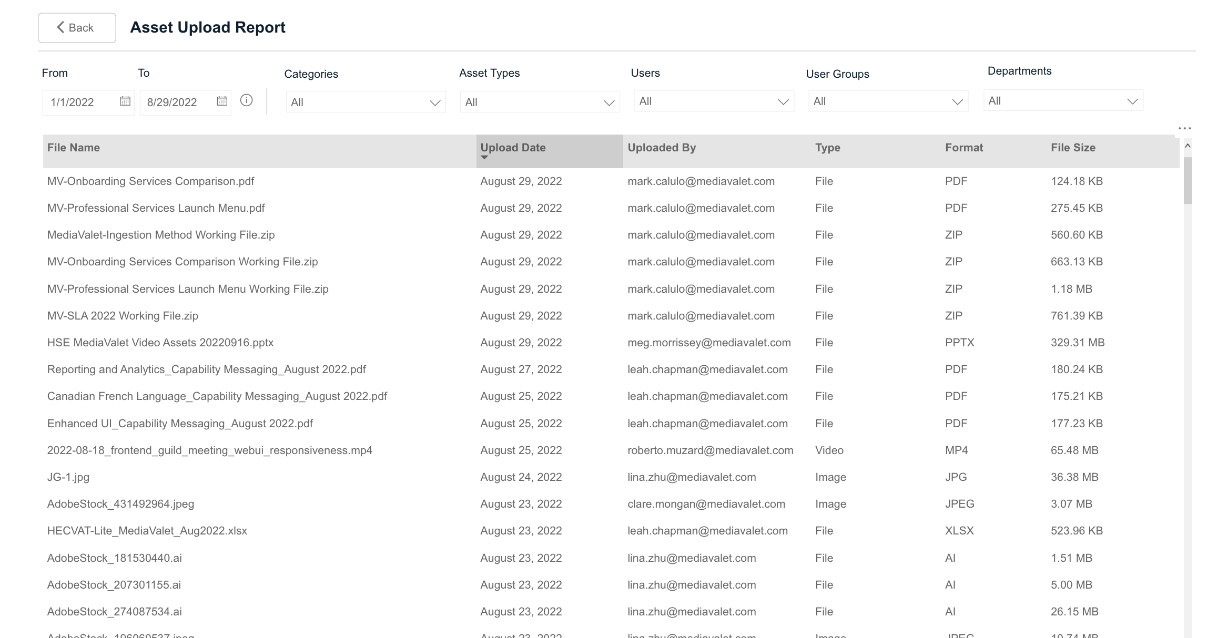Viewport: 1217px width, 638px height.
Task: Select MV-SLA 2022 Working File.zip
Action: point(123,316)
